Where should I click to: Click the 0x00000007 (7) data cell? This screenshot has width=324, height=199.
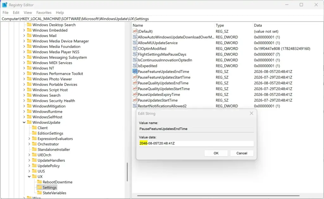point(267,54)
